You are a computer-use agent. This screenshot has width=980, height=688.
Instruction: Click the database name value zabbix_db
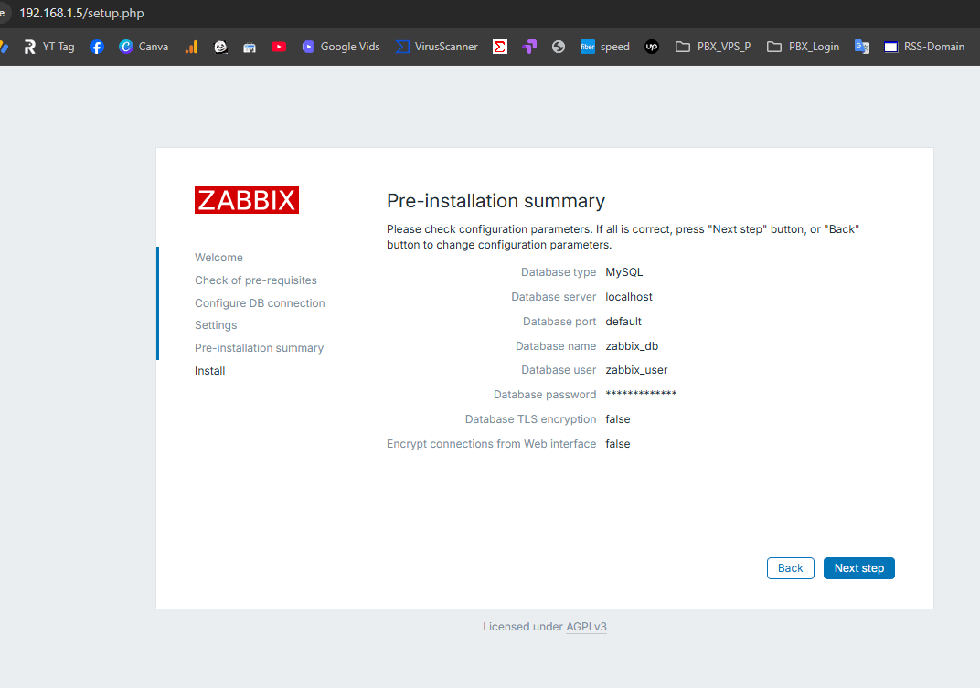pos(632,346)
